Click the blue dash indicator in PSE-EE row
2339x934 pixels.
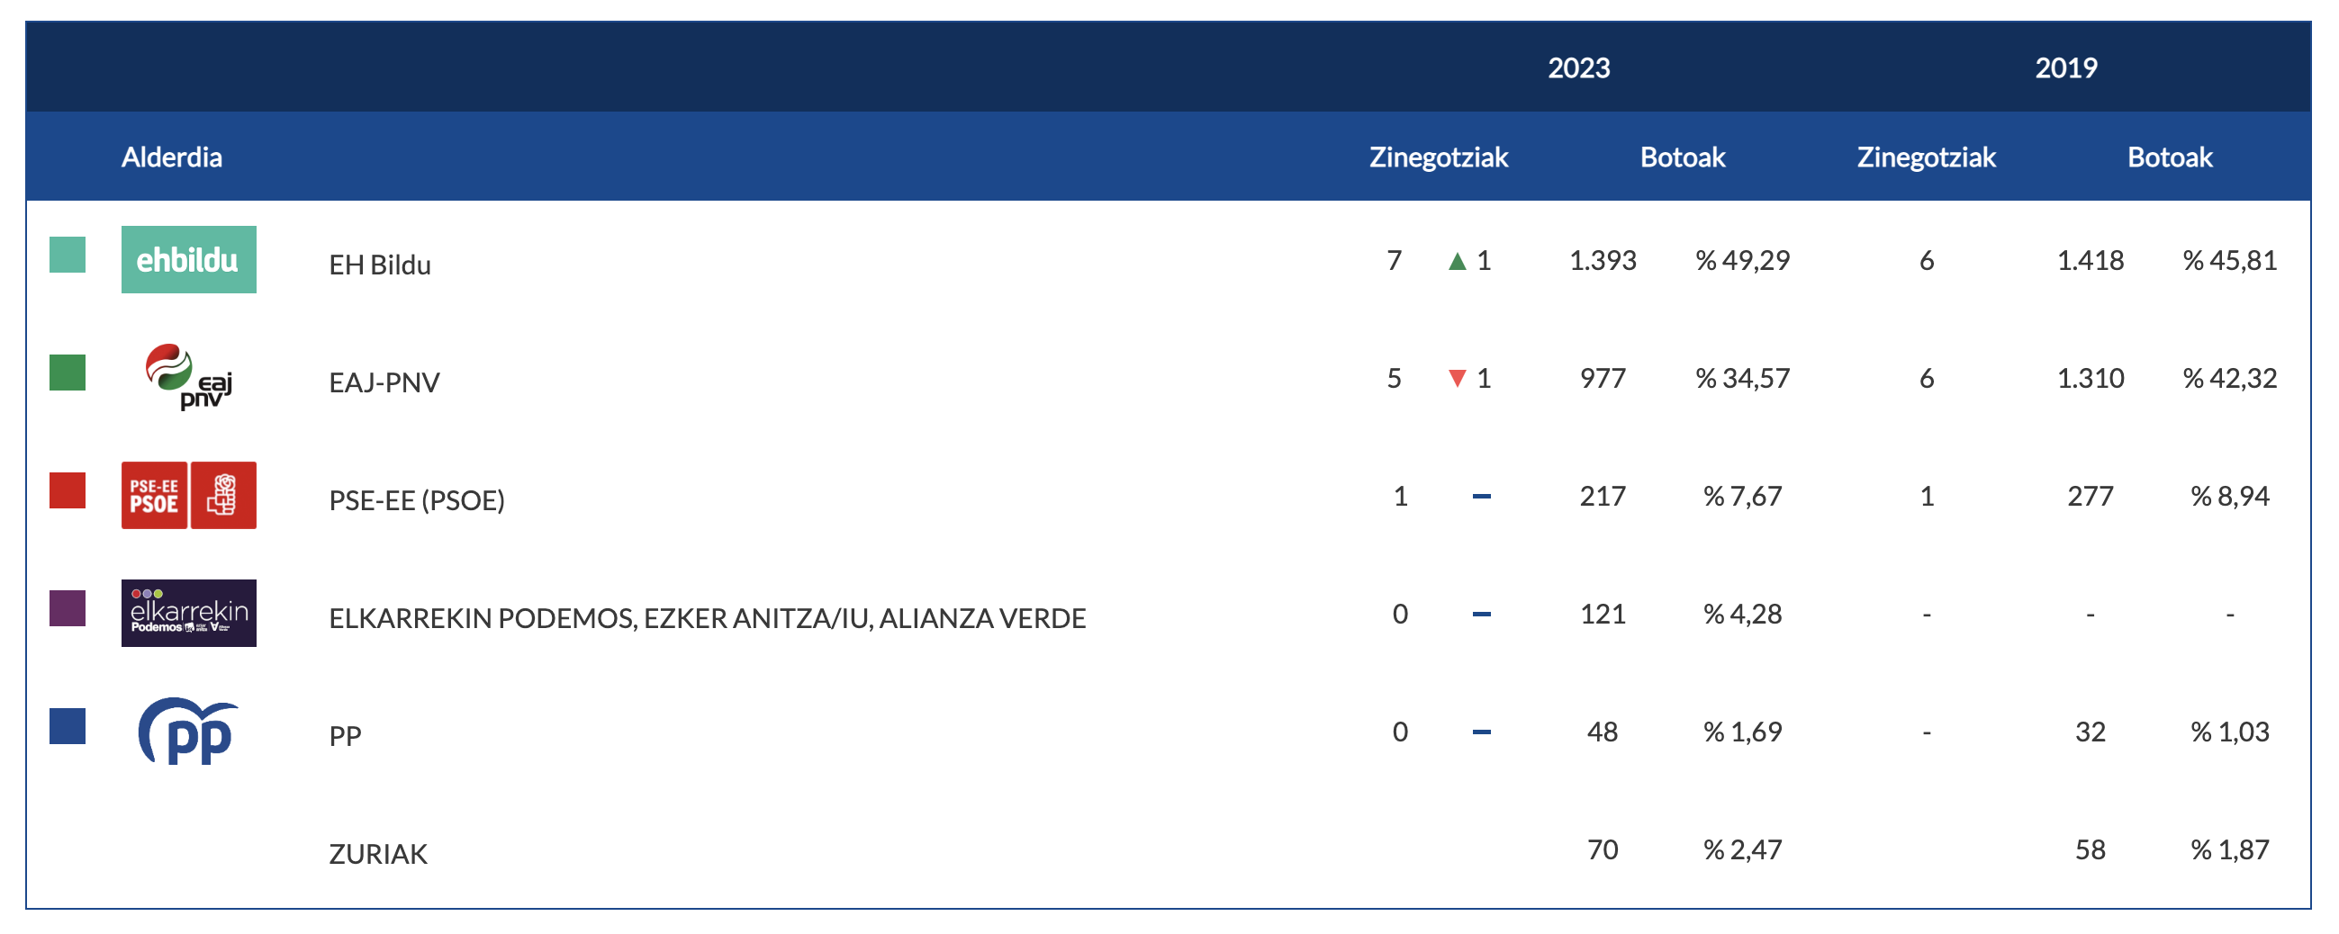click(x=1482, y=497)
